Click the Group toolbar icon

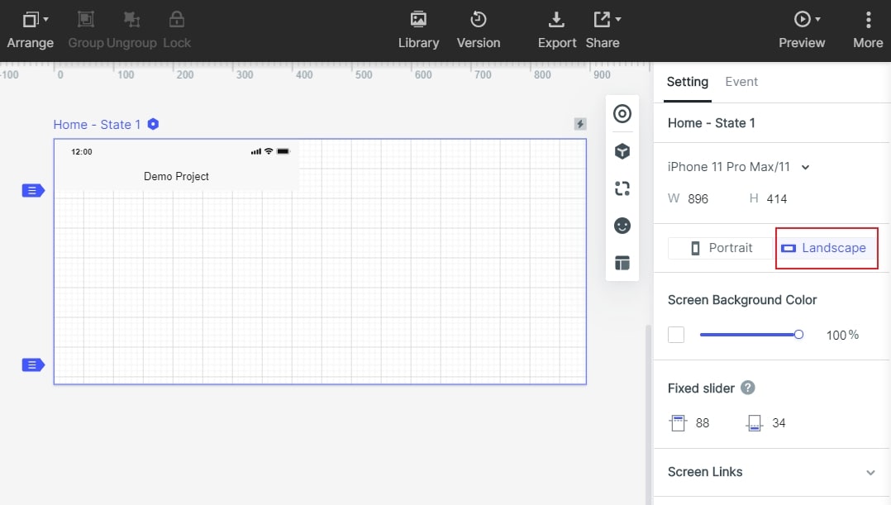tap(86, 19)
